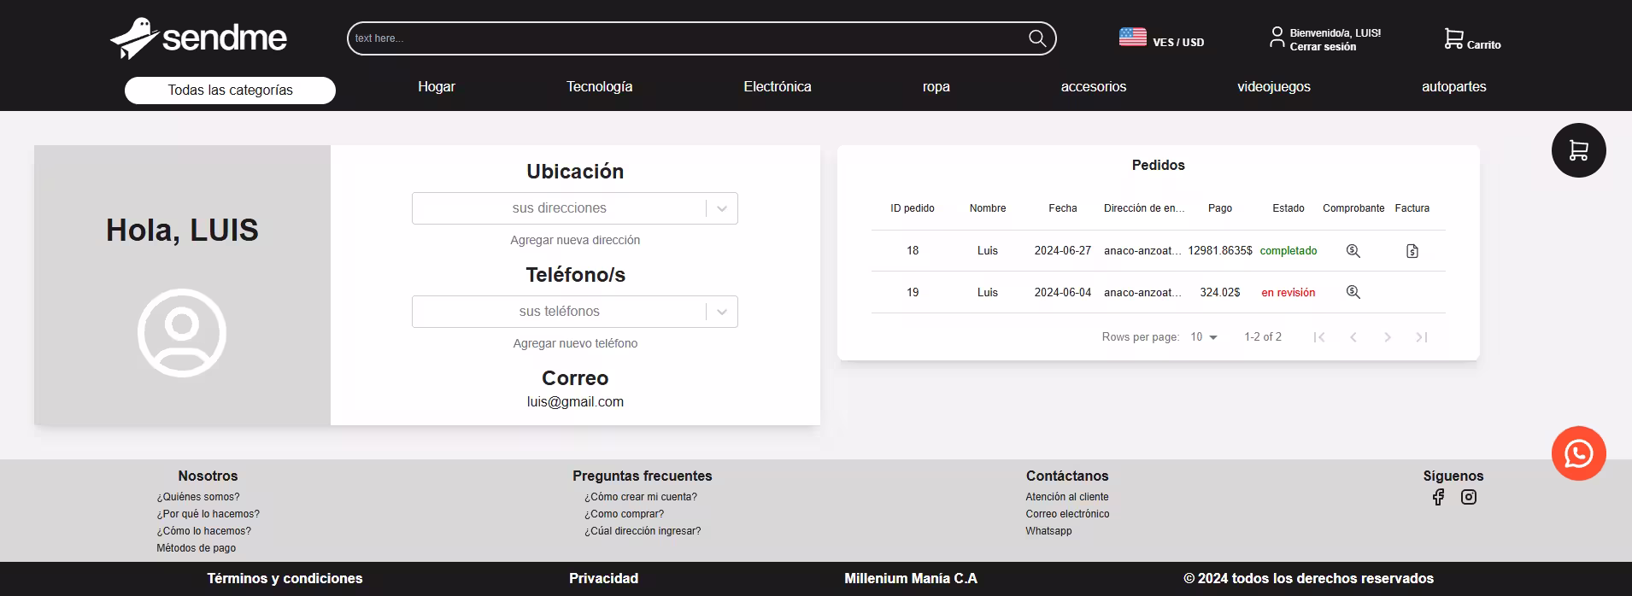1632x596 pixels.
Task: Click the sendme logo
Action: click(x=198, y=38)
